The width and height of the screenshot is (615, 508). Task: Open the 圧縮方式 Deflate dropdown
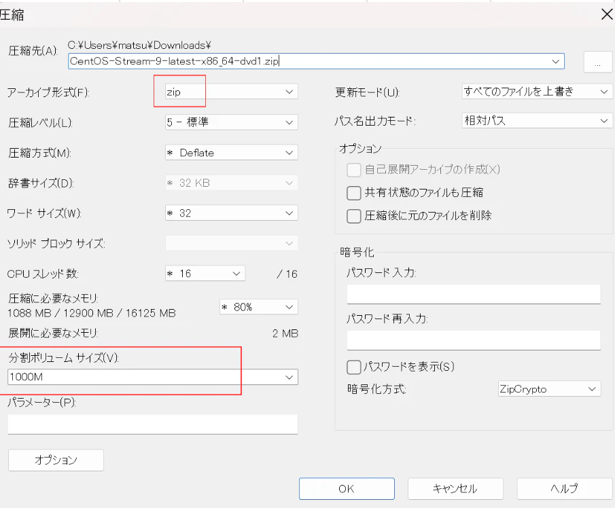[232, 153]
